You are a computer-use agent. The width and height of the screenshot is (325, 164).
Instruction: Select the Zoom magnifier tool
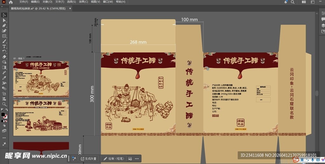[x=4, y=104]
